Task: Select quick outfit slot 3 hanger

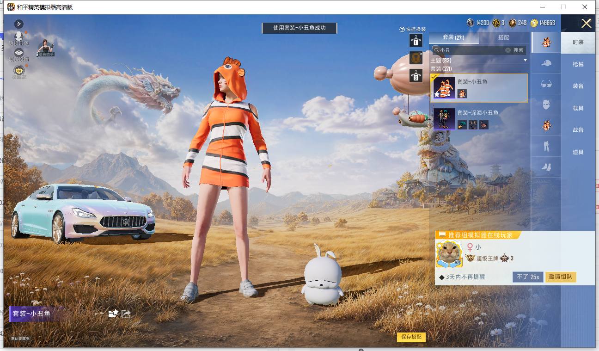Action: pos(416,75)
